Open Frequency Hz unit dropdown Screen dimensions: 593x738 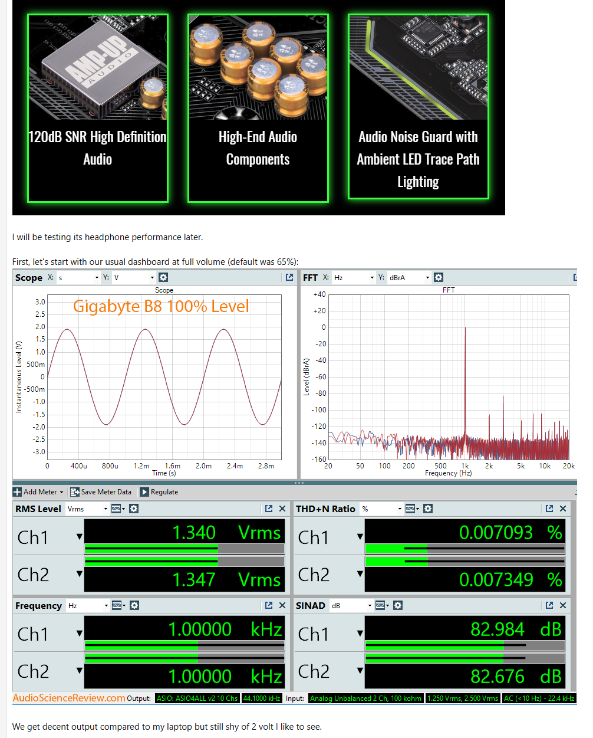pos(88,605)
